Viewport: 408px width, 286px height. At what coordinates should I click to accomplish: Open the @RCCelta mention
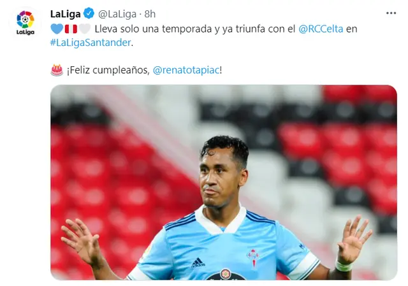(x=321, y=29)
